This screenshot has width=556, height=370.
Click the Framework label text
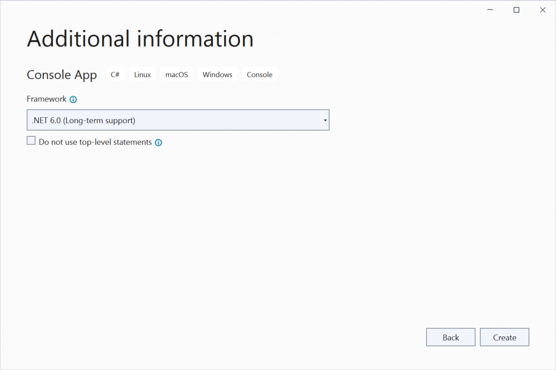pos(47,99)
